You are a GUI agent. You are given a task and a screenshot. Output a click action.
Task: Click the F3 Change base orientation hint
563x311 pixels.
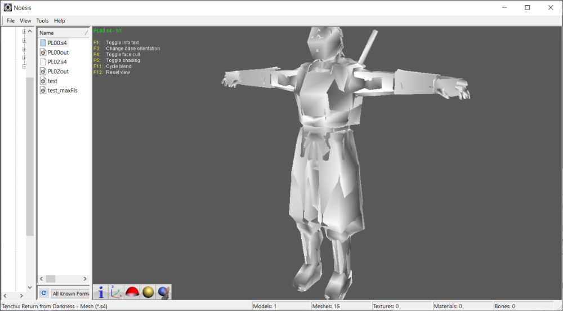(x=126, y=48)
